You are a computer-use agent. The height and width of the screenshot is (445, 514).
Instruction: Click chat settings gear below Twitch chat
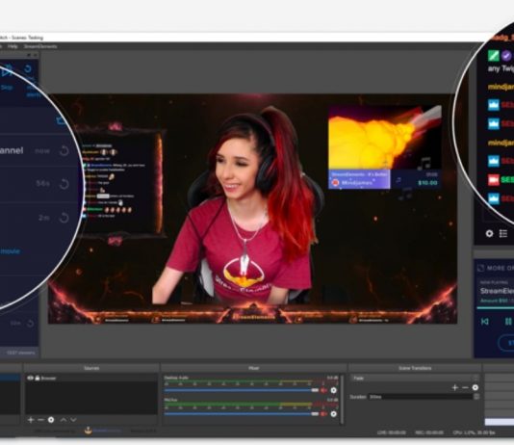(489, 233)
